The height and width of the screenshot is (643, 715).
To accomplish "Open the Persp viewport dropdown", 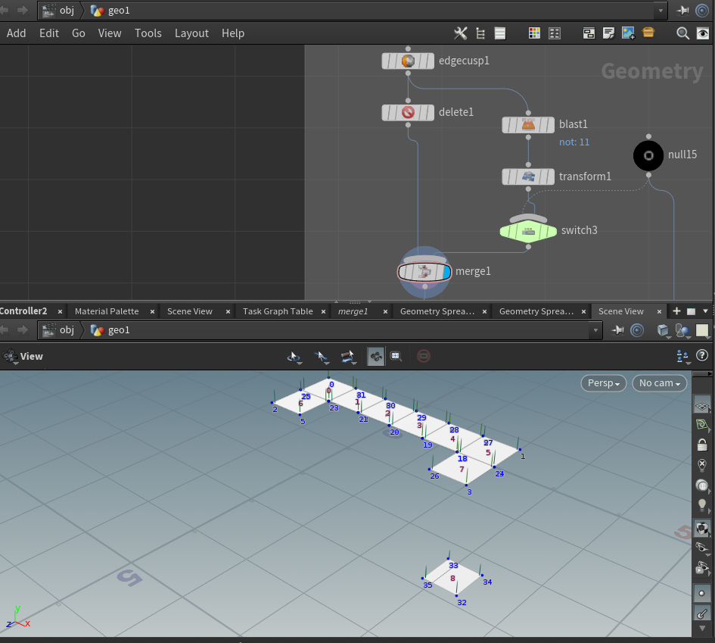I will (x=603, y=383).
